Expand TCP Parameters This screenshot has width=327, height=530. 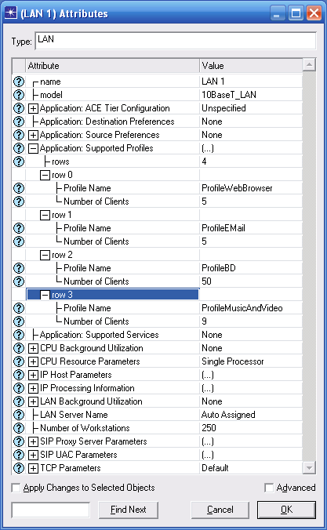(33, 469)
